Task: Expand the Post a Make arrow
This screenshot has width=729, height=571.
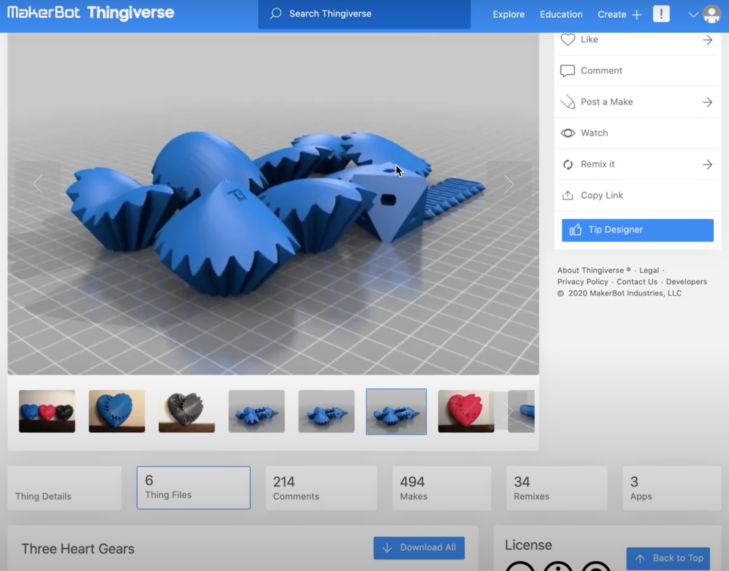Action: (x=707, y=102)
